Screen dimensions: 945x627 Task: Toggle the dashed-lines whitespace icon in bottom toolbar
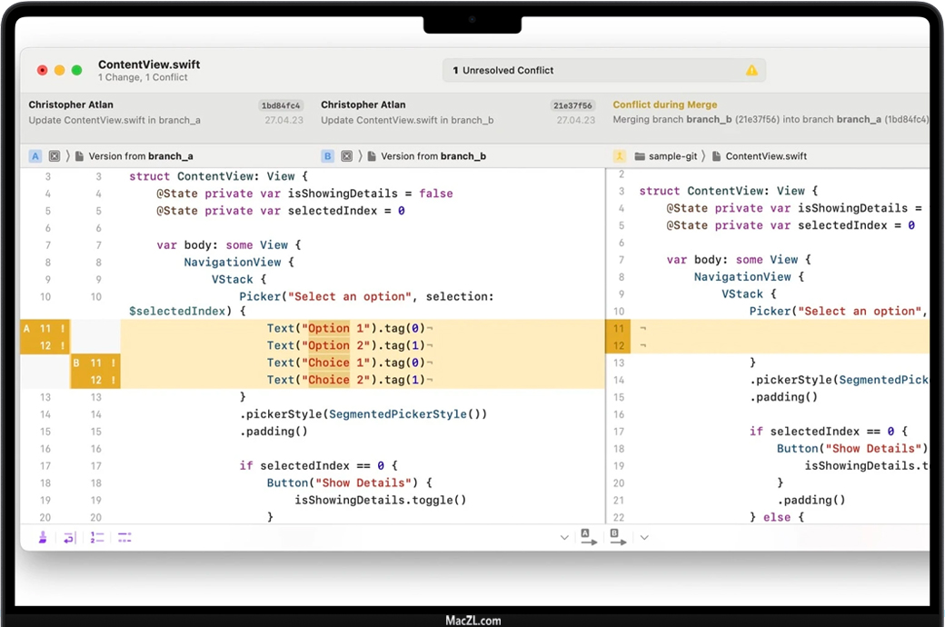click(x=124, y=538)
